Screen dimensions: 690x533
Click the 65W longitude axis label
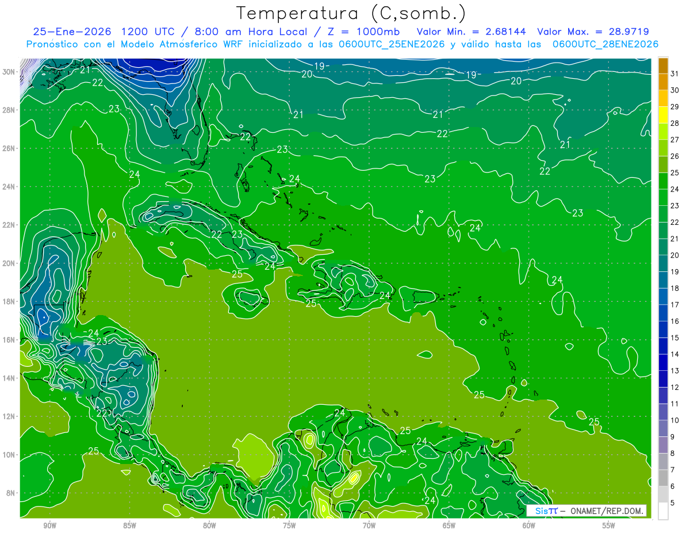pyautogui.click(x=449, y=526)
